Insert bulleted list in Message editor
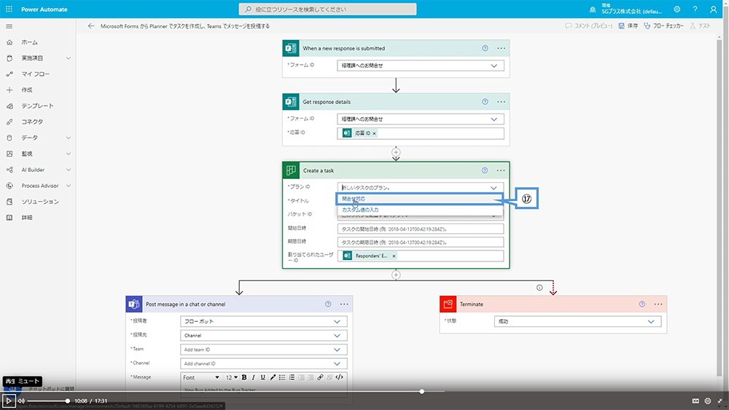The width and height of the screenshot is (729, 410). click(282, 377)
